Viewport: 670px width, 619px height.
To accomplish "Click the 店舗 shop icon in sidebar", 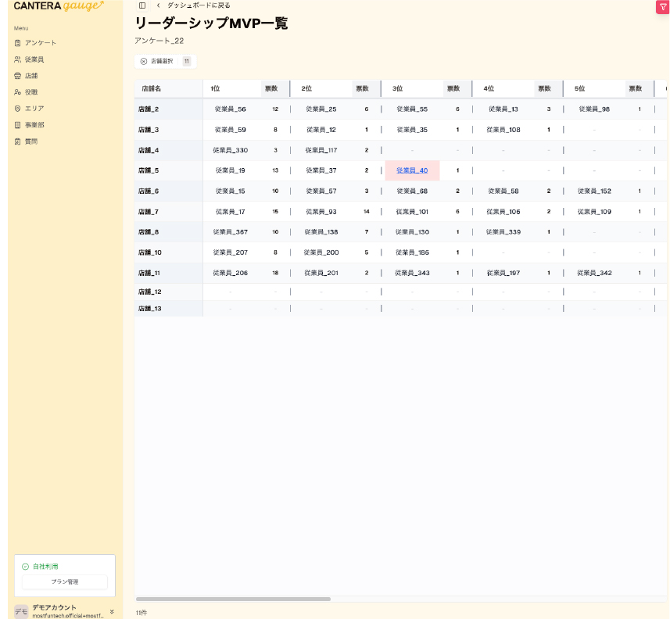I will click(x=17, y=76).
